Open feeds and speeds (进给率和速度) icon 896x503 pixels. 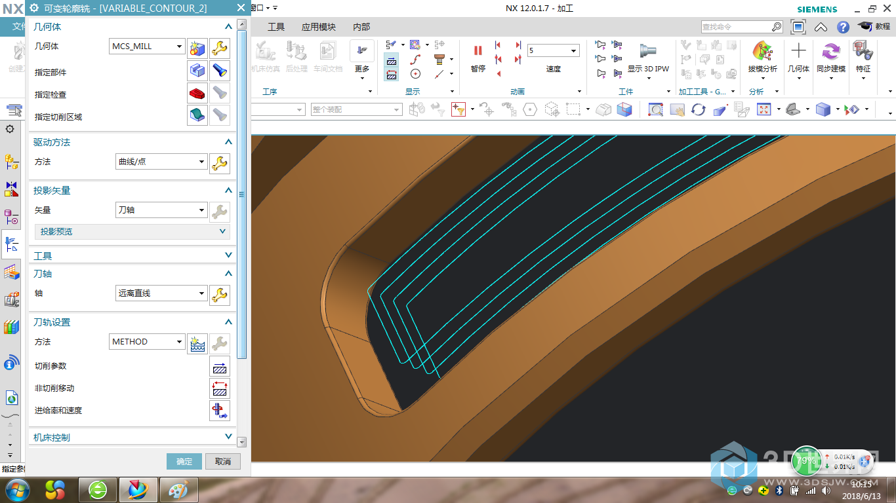pyautogui.click(x=220, y=411)
